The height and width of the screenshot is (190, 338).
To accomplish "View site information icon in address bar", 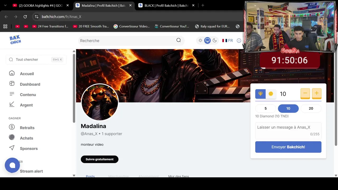I will click(37, 17).
